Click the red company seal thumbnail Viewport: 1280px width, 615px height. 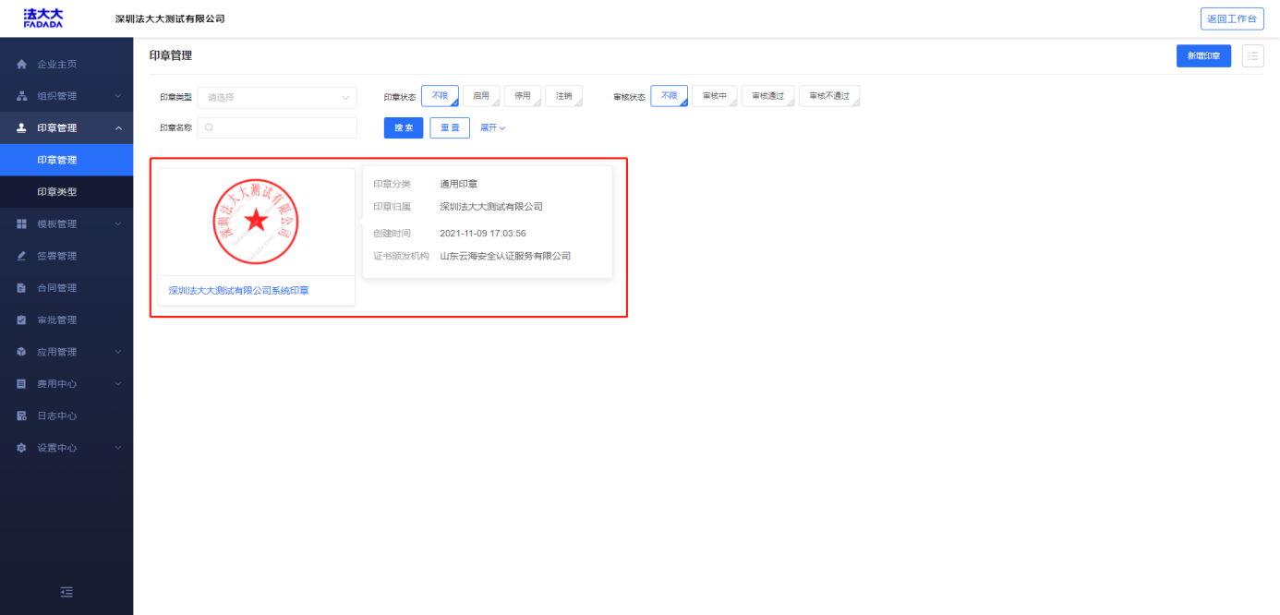(256, 223)
